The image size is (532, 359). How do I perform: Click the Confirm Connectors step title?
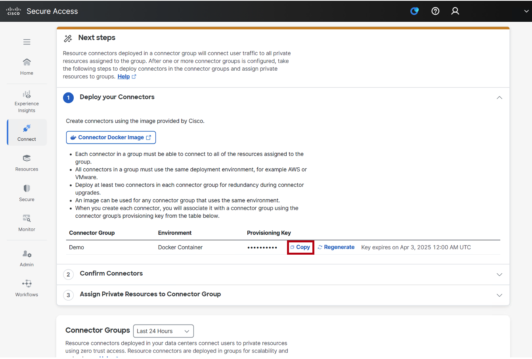[x=111, y=273]
